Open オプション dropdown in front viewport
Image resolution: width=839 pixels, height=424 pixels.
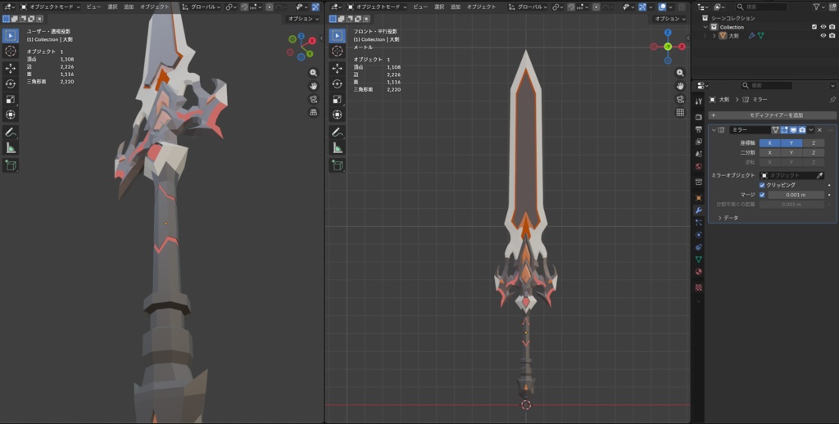[x=670, y=19]
